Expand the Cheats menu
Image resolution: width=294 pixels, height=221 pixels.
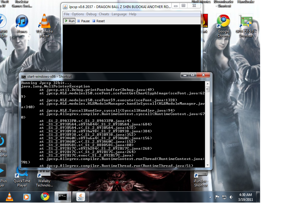tap(104, 14)
